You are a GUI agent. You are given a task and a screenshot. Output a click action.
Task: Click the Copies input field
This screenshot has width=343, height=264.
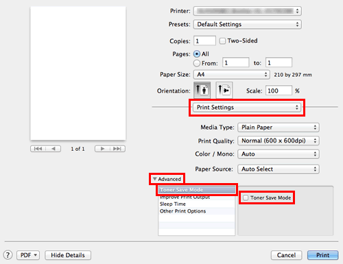pos(204,40)
